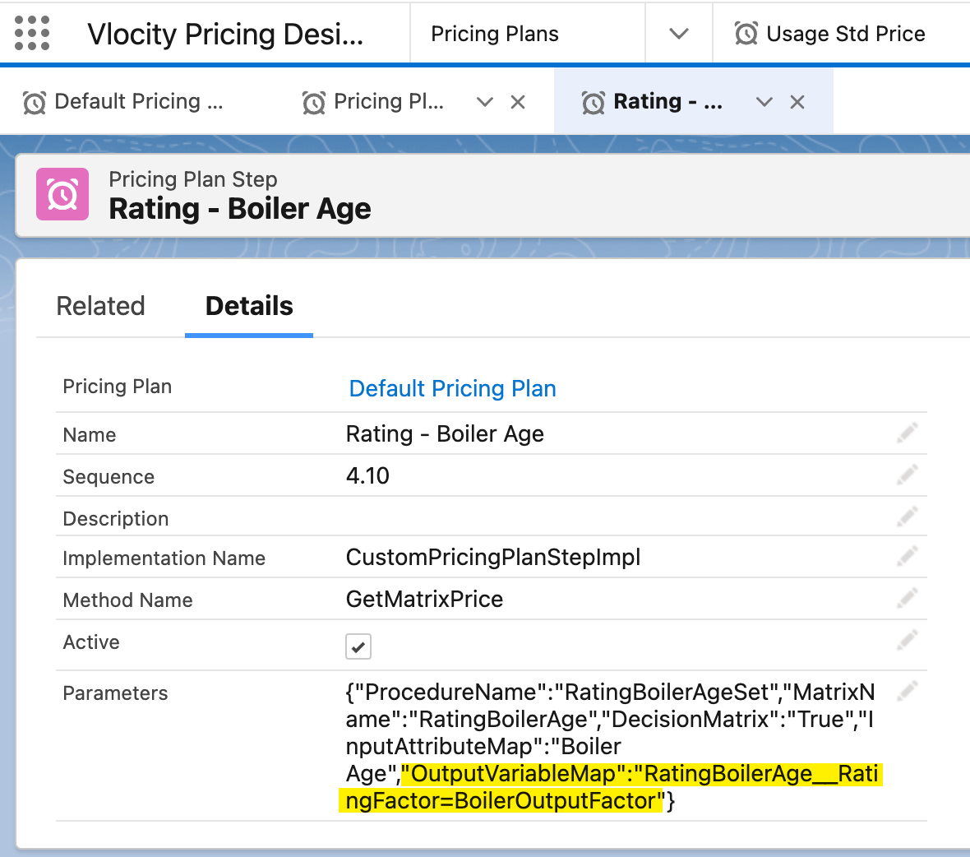This screenshot has width=970, height=857.
Task: Open the Pricing Plans navigation item
Action: [x=494, y=34]
